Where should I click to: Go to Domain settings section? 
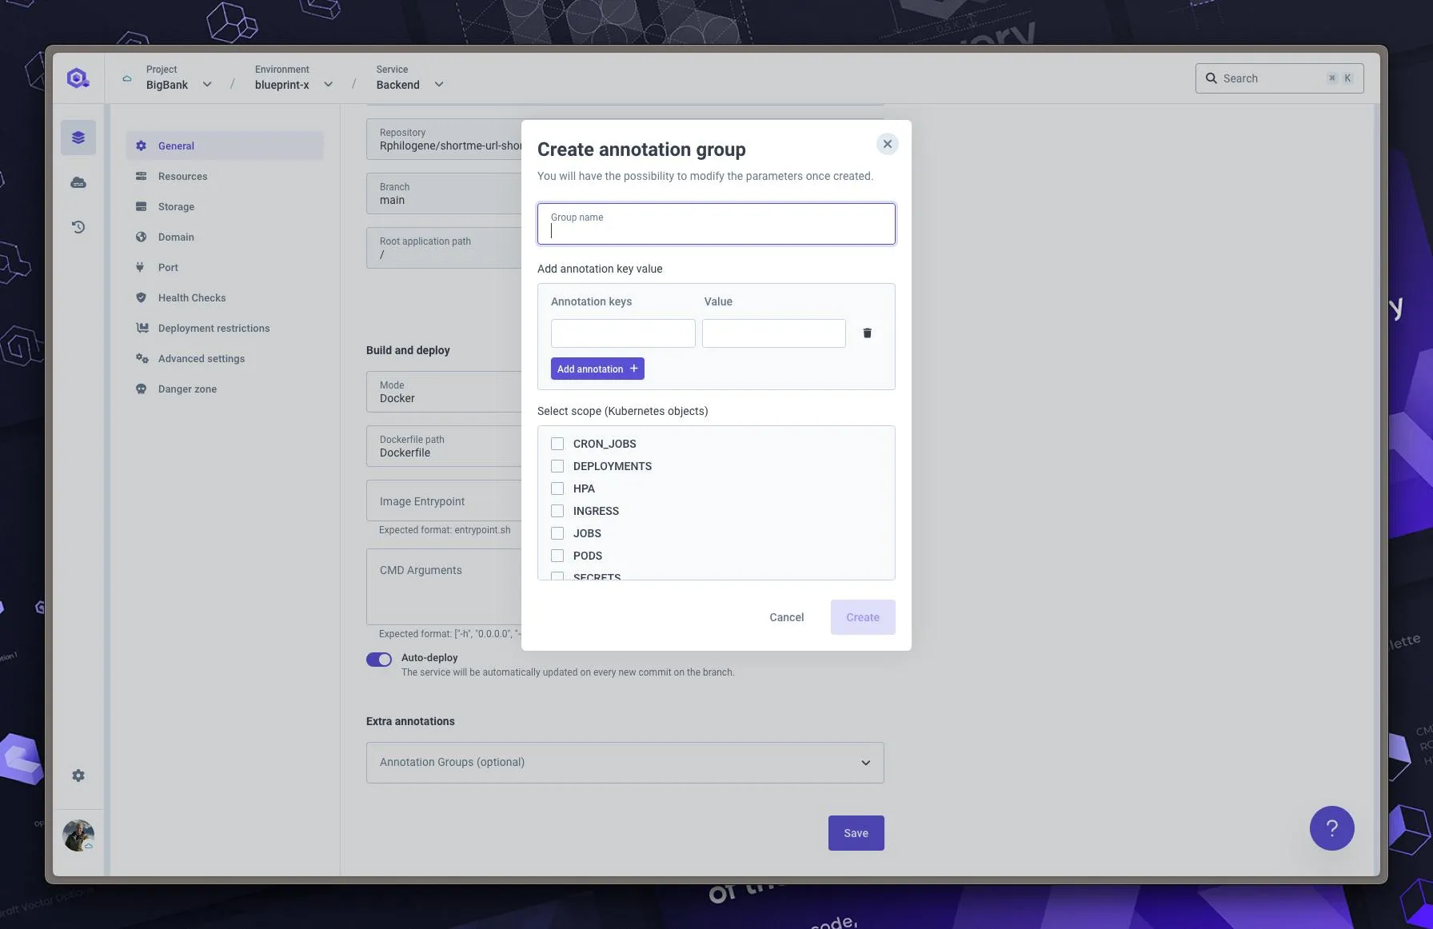[225, 237]
